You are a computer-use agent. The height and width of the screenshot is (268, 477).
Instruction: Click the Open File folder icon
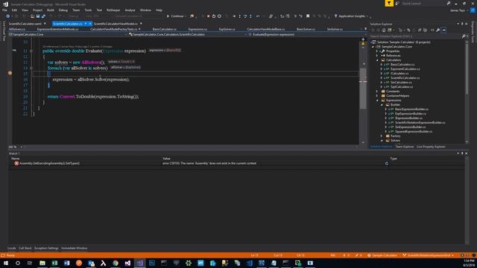pyautogui.click(x=32, y=16)
